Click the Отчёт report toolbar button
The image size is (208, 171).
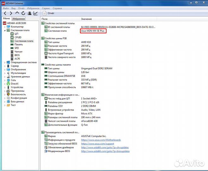49,13
